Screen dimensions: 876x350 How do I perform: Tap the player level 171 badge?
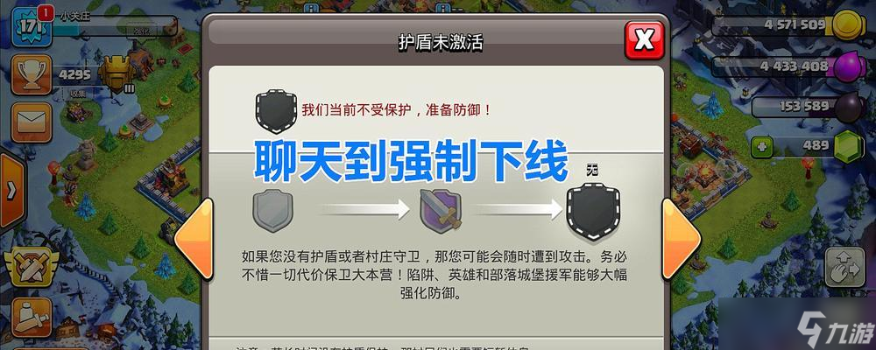(x=29, y=27)
